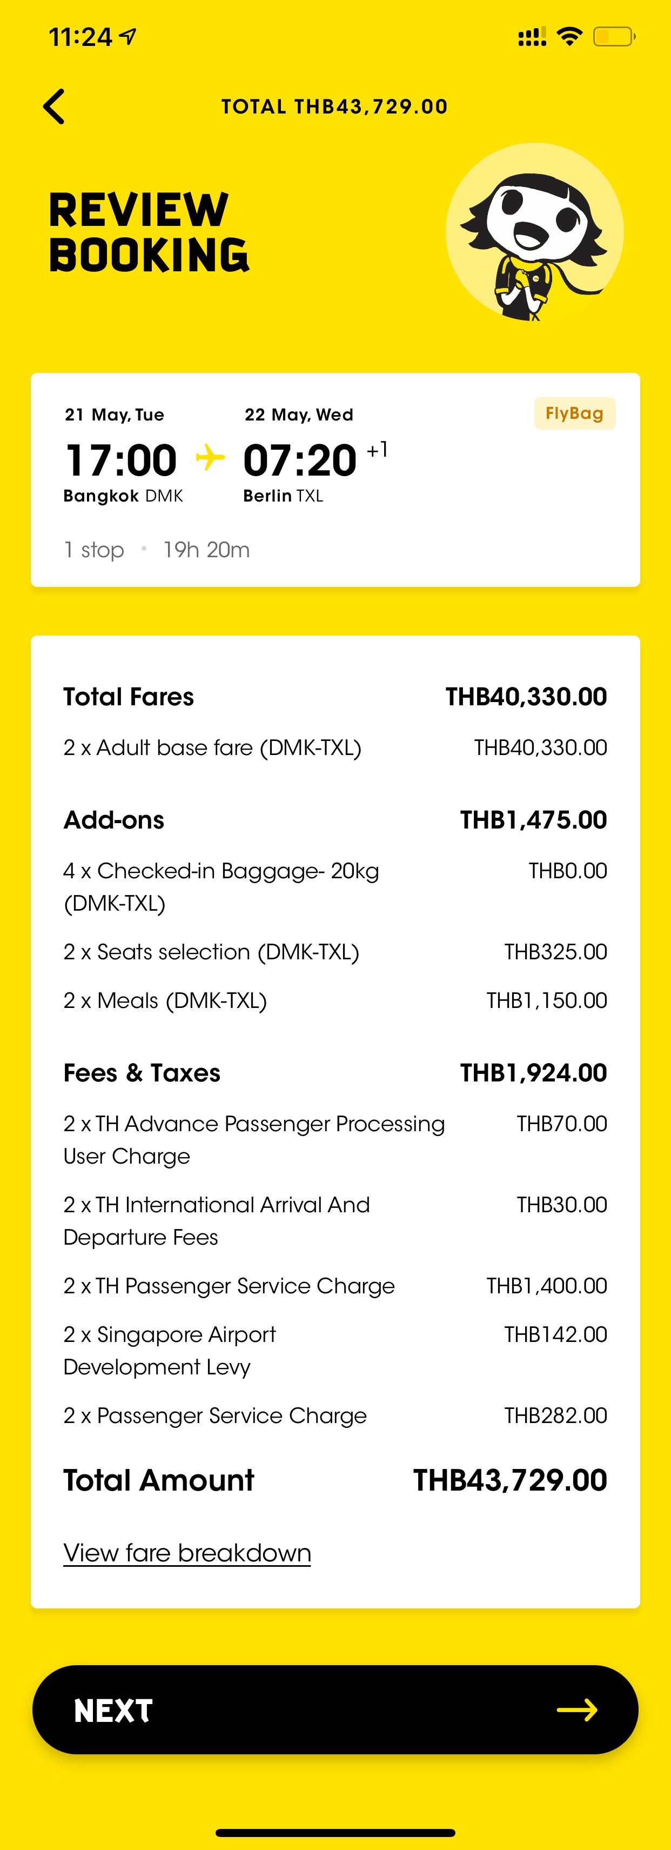
Task: Tap the FlyBag fare badge
Action: pos(575,413)
